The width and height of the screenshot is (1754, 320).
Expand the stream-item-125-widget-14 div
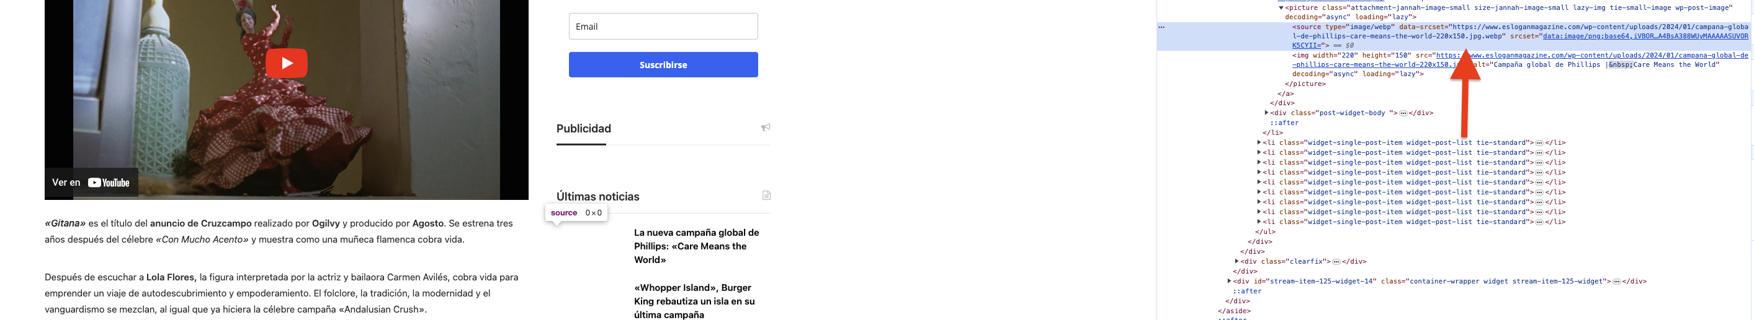pyautogui.click(x=1229, y=281)
